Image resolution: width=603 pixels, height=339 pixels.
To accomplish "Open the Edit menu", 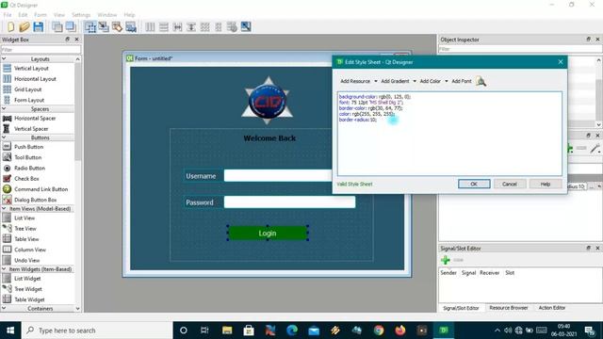I will pos(23,15).
